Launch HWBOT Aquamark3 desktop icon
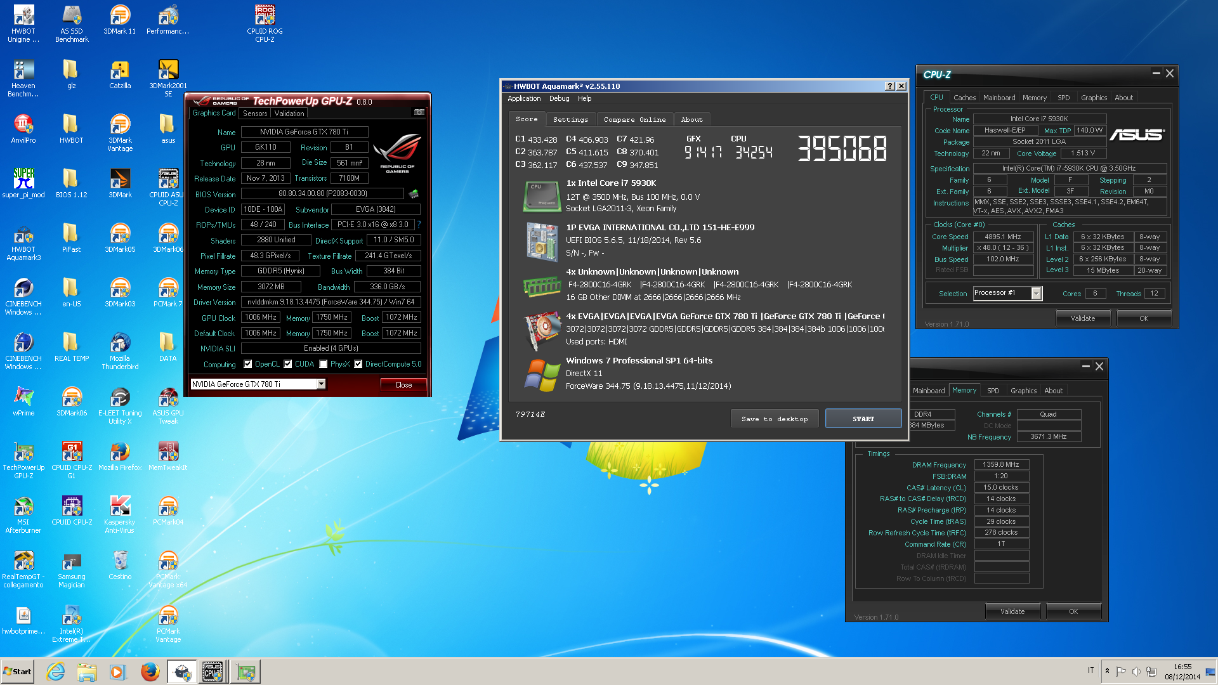Viewport: 1218px width, 685px height. (x=23, y=241)
